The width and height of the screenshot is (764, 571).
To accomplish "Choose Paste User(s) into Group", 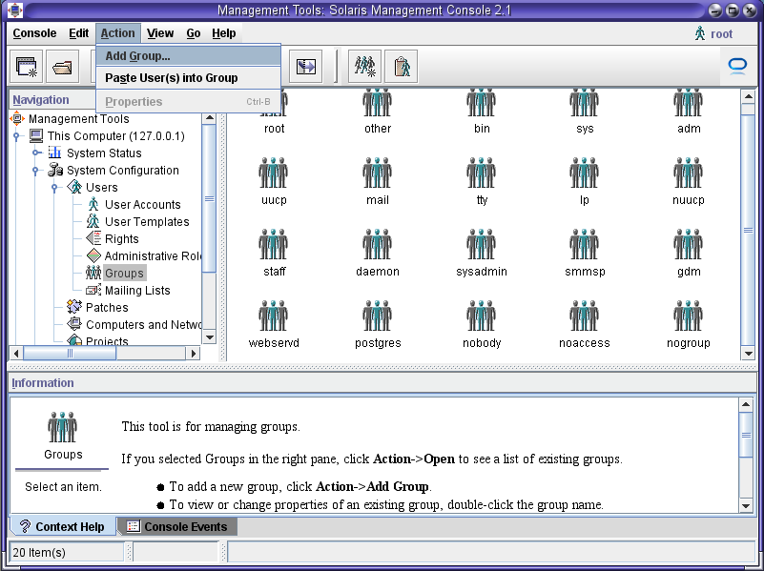I will tap(188, 78).
